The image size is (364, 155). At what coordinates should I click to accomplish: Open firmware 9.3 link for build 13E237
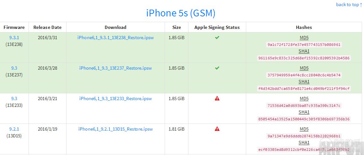(x=14, y=68)
